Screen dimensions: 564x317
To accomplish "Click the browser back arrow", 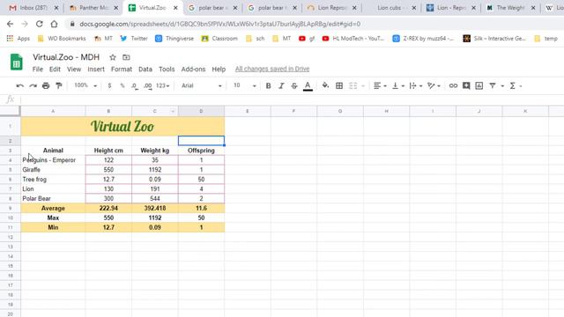I will [x=10, y=24].
